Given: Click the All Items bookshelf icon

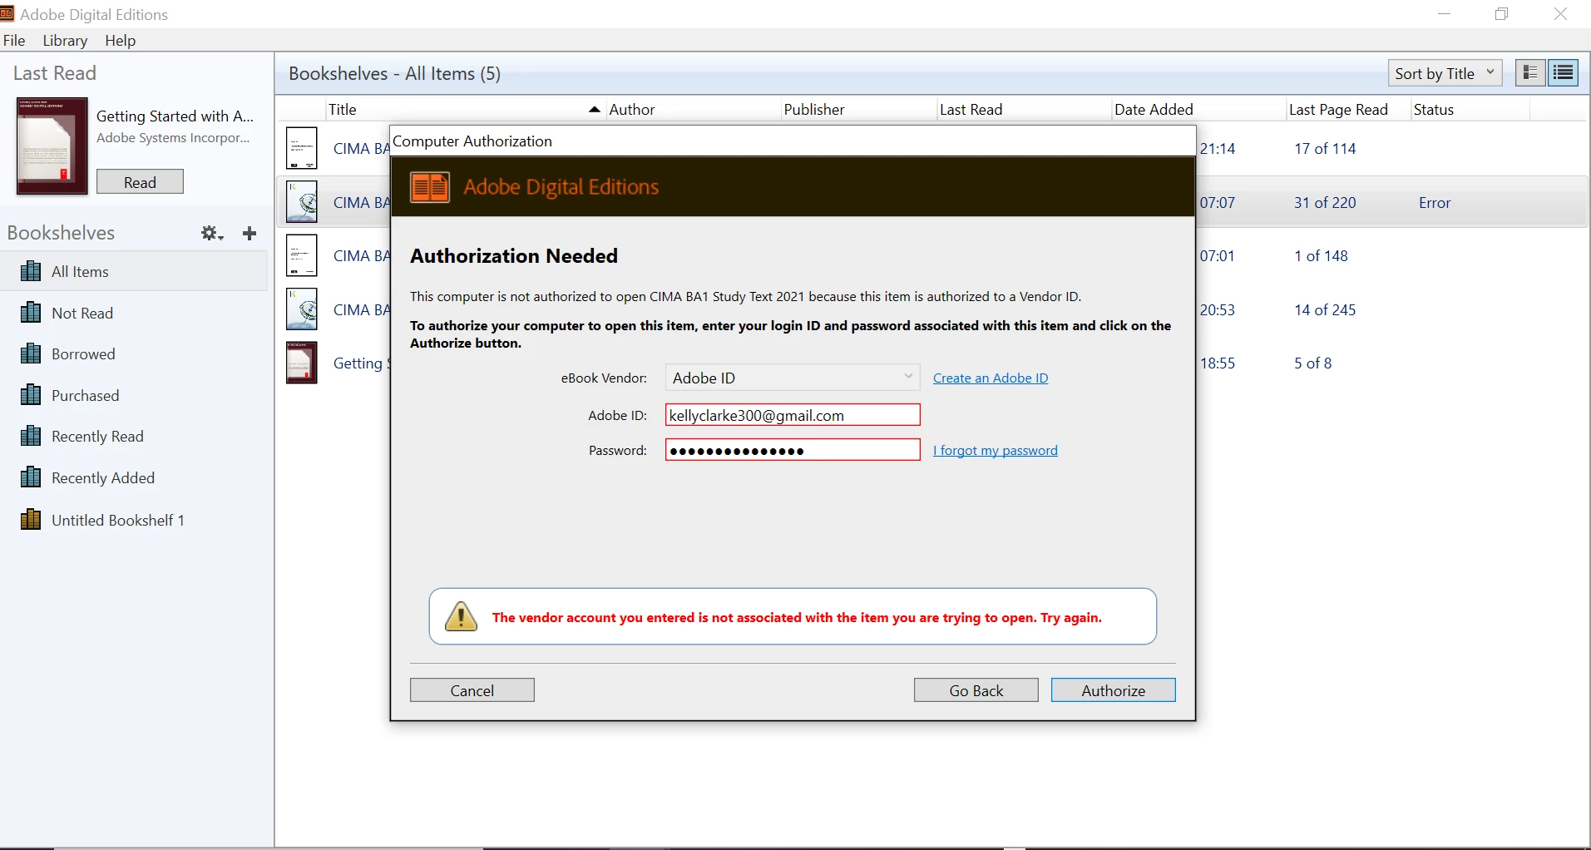Looking at the screenshot, I should coord(31,271).
